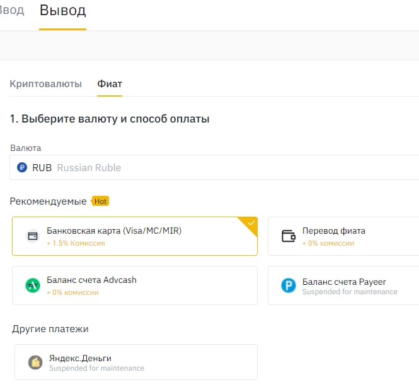
Task: Click the Яндекс.Деньги wallet icon
Action: 35,362
